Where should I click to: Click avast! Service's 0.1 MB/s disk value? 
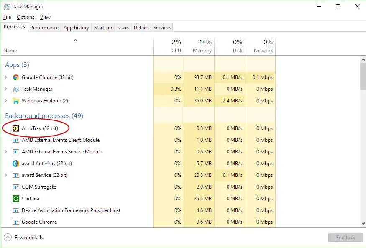pyautogui.click(x=233, y=175)
